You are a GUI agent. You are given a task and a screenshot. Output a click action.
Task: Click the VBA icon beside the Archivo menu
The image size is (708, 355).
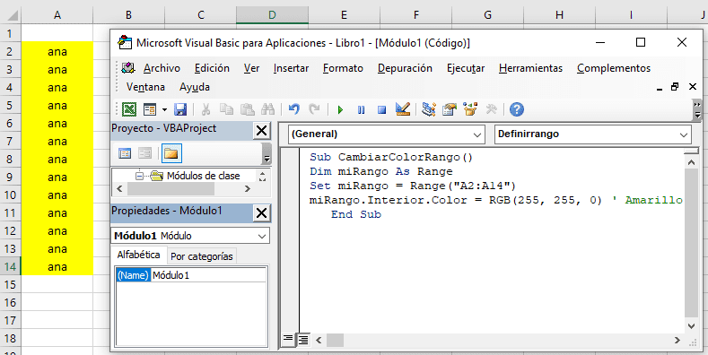[x=128, y=68]
